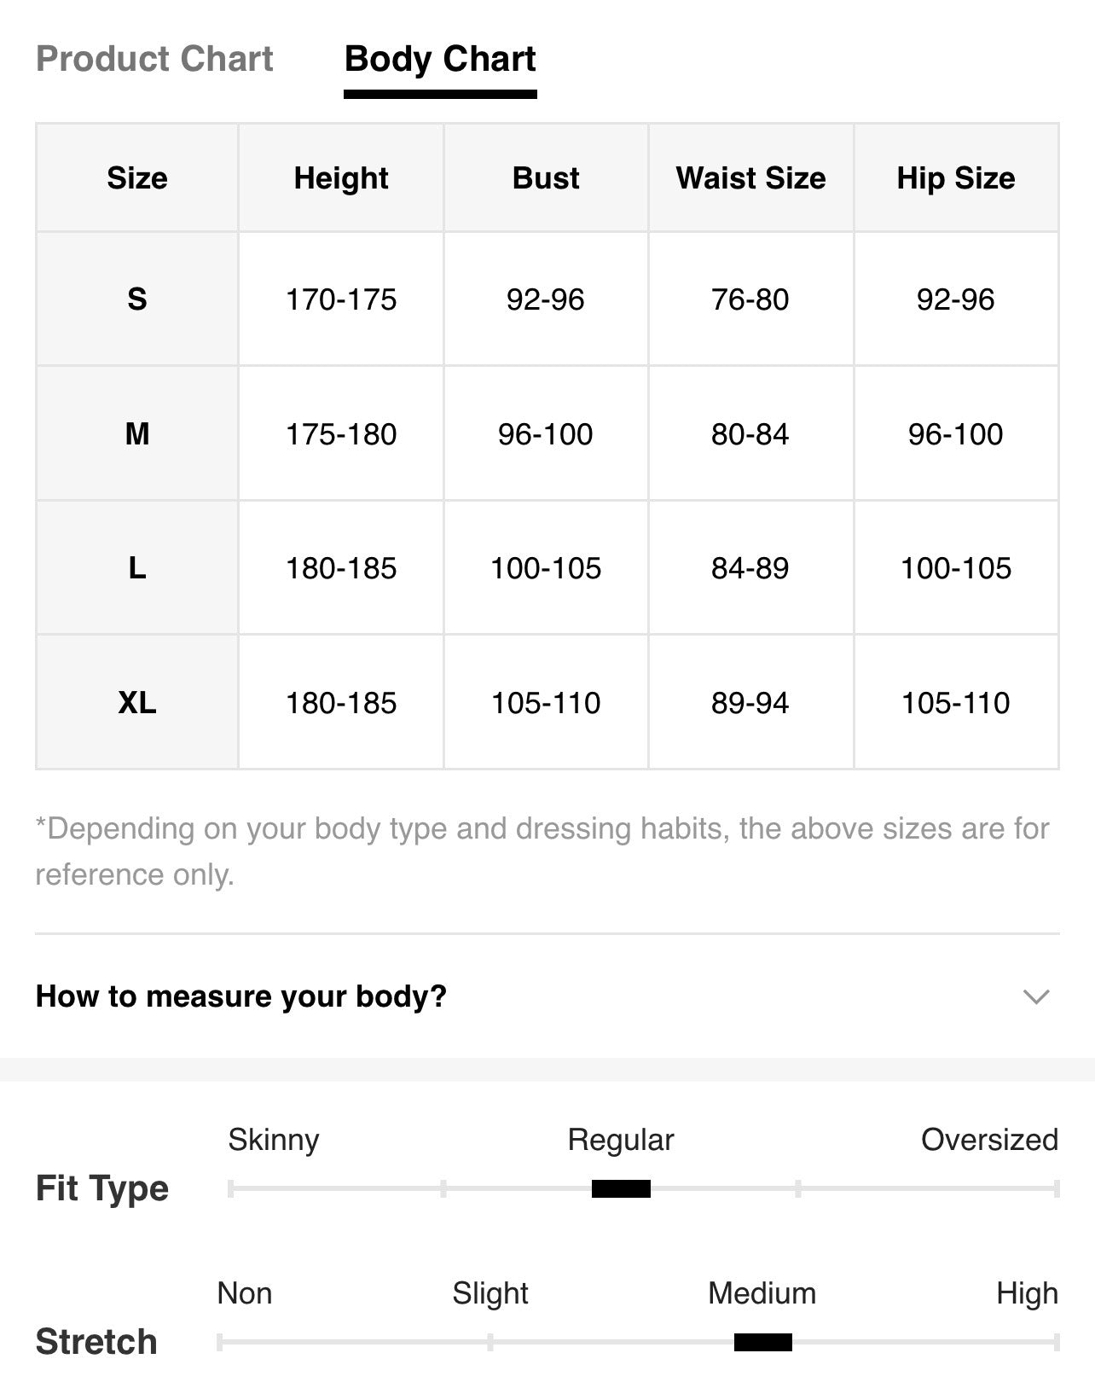Select the Body Chart tab
This screenshot has height=1388, width=1095.
[x=440, y=59]
